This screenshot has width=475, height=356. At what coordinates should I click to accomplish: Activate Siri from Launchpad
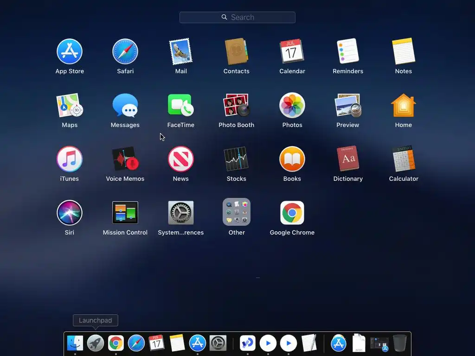tap(70, 212)
